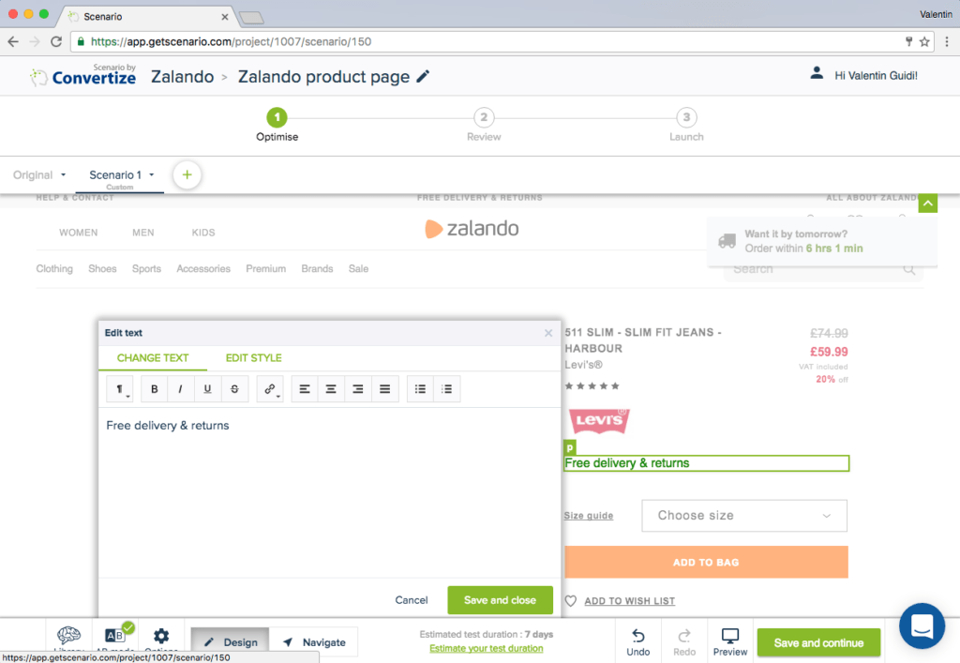Justify the text alignment
960x663 pixels.
385,389
